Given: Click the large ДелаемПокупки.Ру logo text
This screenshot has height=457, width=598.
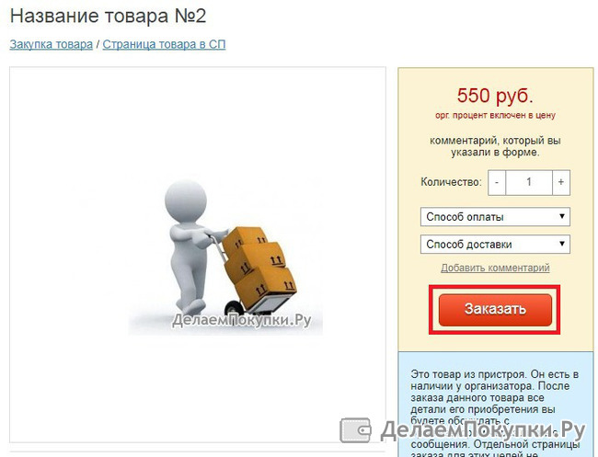Looking at the screenshot, I should pos(483,430).
